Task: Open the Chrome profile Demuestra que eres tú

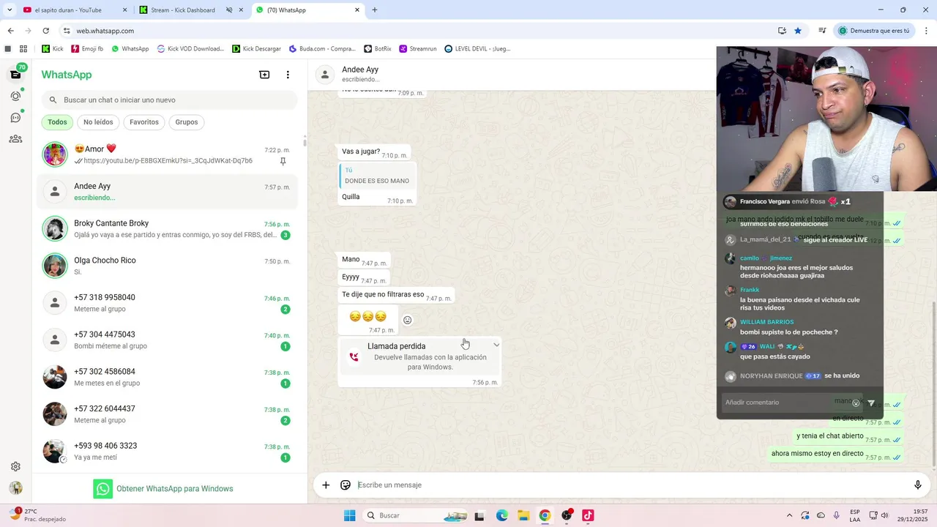Action: pos(875,31)
